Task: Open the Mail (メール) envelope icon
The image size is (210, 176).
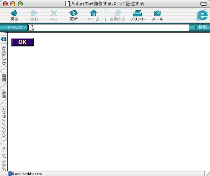Action: coord(157,13)
